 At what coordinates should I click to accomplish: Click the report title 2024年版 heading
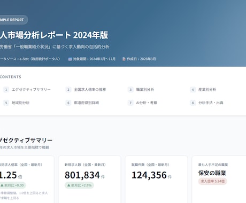click(54, 35)
